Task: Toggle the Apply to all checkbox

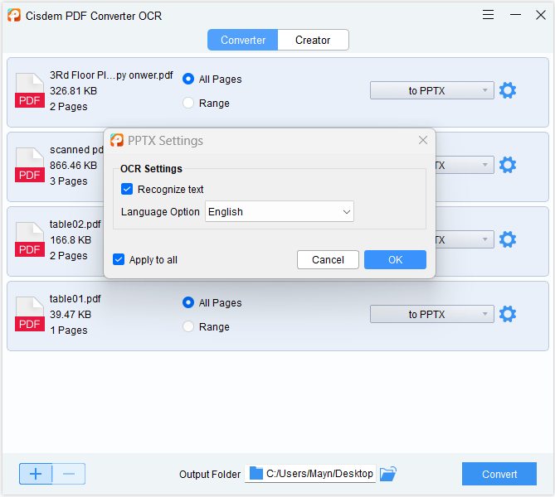Action: pos(119,260)
